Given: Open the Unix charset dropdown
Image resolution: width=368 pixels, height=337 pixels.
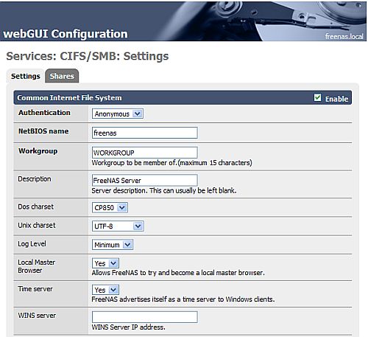Looking at the screenshot, I should 118,226.
